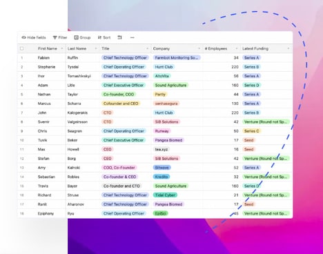Click the AltoVita company tag

click(161, 76)
